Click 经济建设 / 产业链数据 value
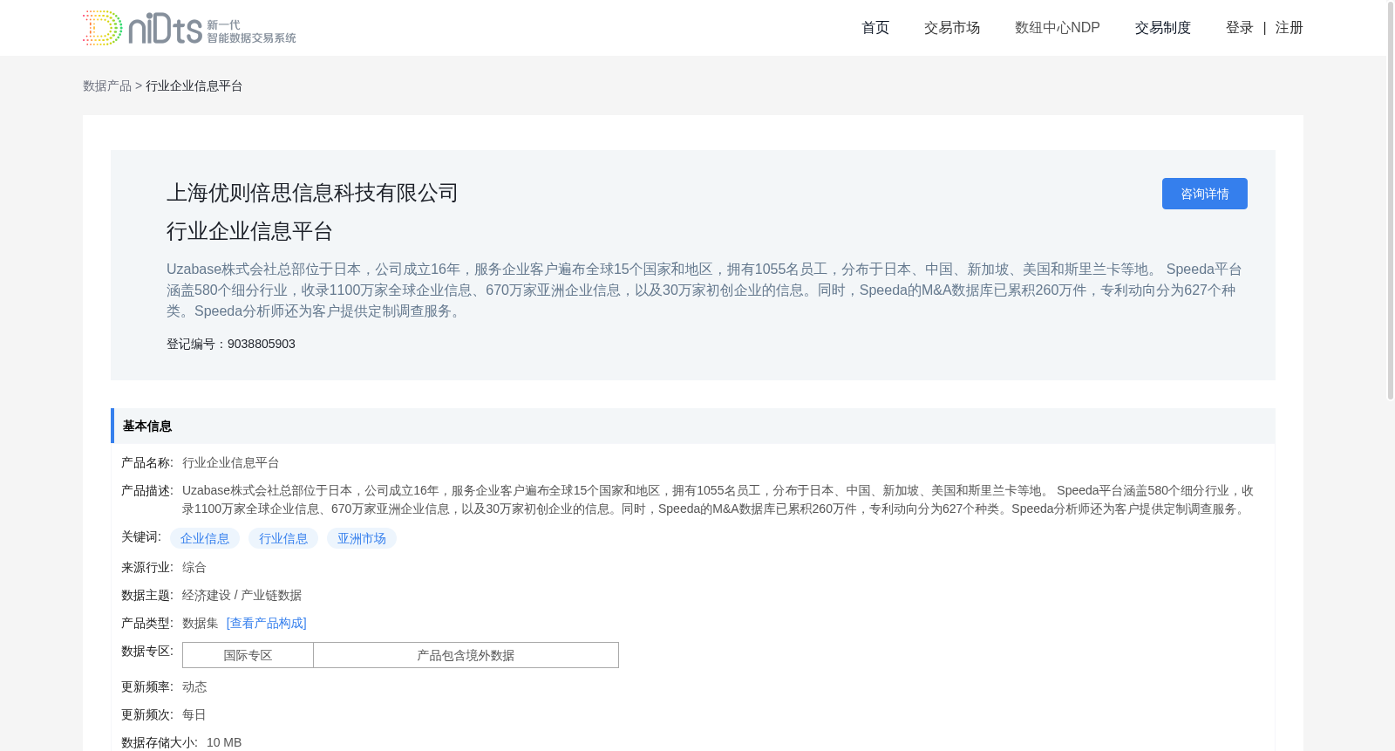Screen dimensions: 1395x751 (x=242, y=595)
